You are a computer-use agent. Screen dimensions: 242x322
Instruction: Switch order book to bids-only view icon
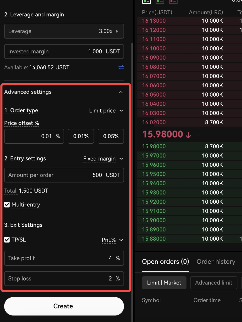(160, 1)
